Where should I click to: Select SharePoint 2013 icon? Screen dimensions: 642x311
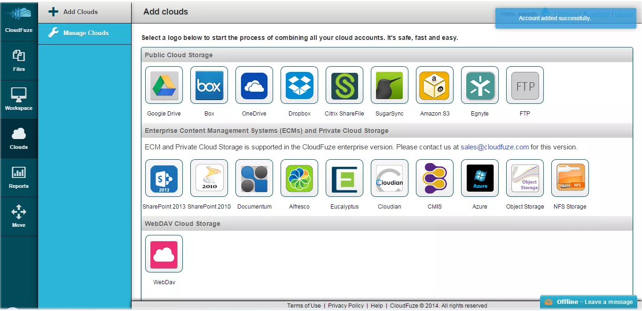click(164, 178)
